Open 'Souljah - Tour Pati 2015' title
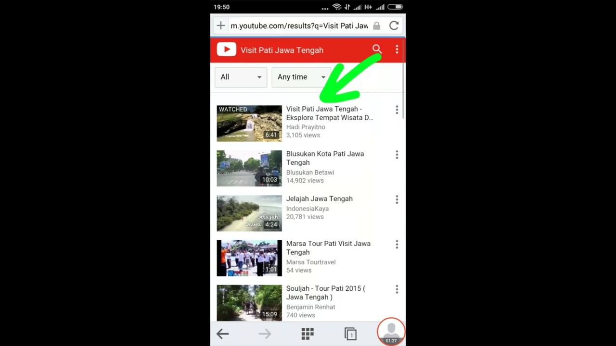This screenshot has height=346, width=616. [326, 293]
